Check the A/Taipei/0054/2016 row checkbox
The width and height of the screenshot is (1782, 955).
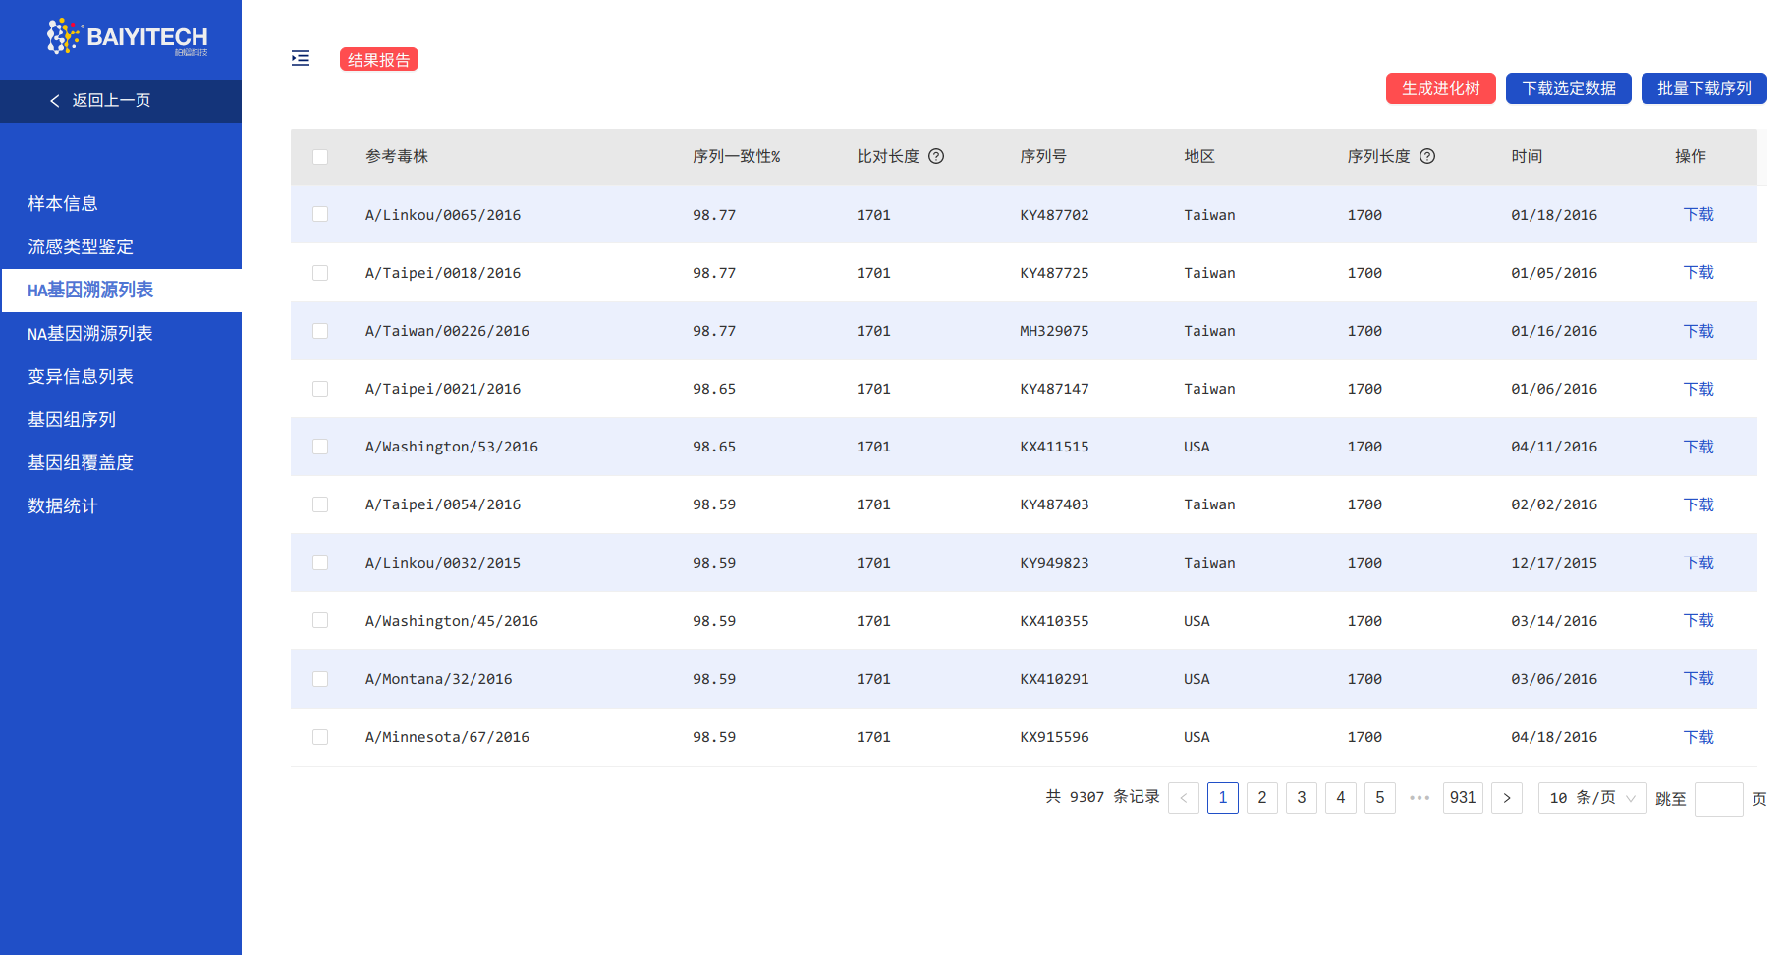[x=320, y=504]
